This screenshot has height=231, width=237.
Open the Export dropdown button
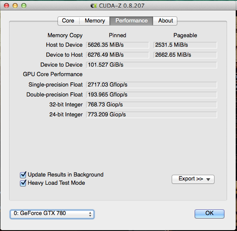click(193, 179)
